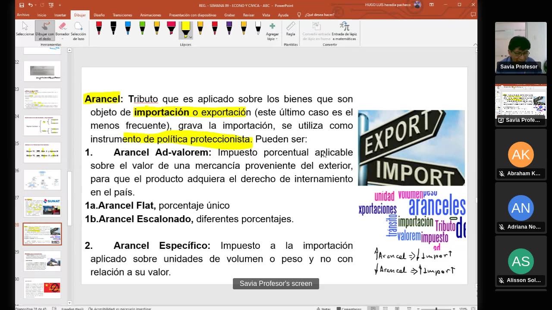Pick the crimson wide marker pen
This screenshot has width=552, height=310.
[x=171, y=28]
